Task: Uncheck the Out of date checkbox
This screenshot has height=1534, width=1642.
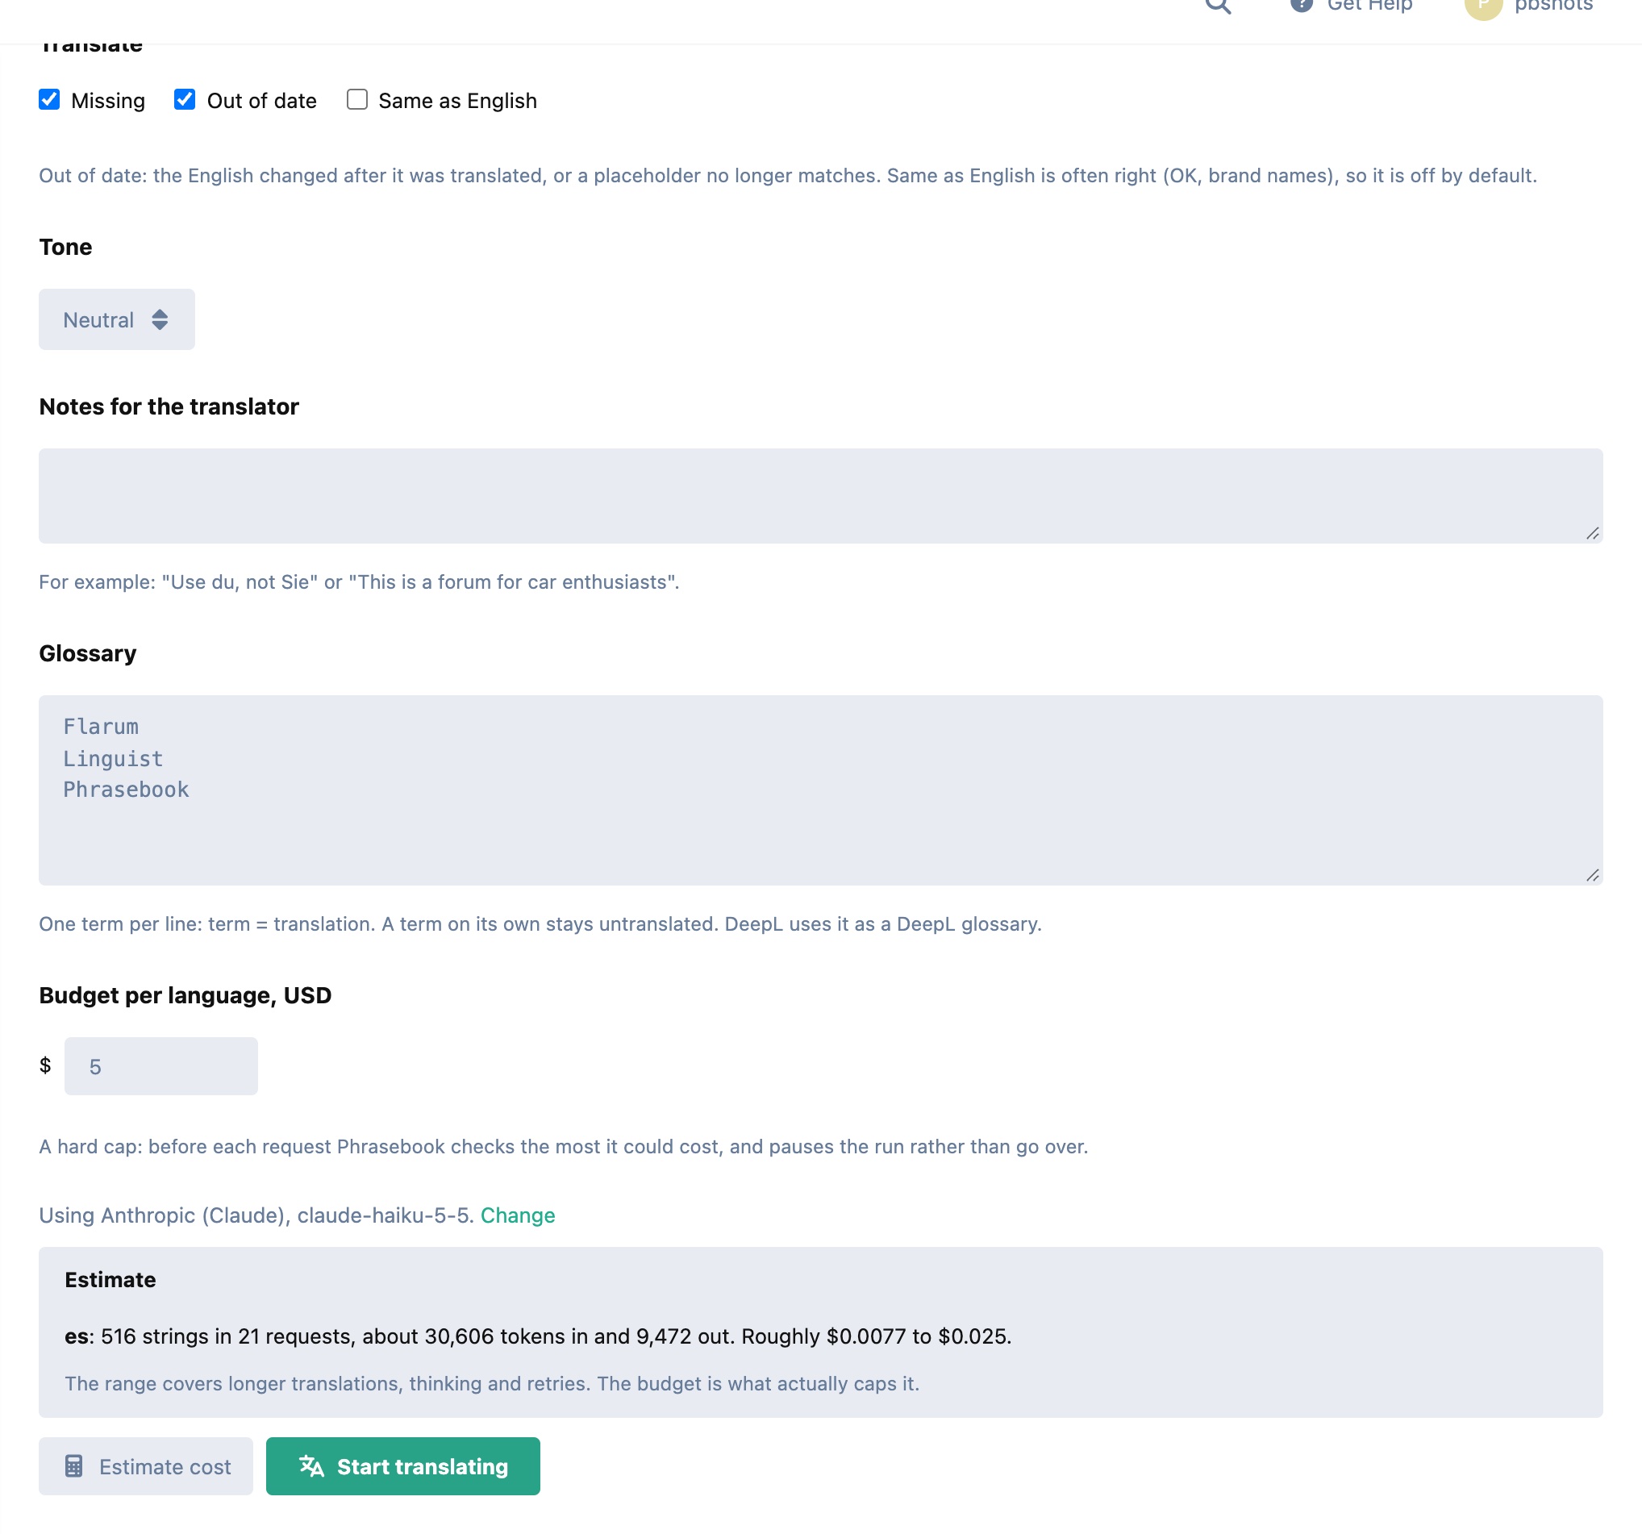Action: (x=185, y=100)
